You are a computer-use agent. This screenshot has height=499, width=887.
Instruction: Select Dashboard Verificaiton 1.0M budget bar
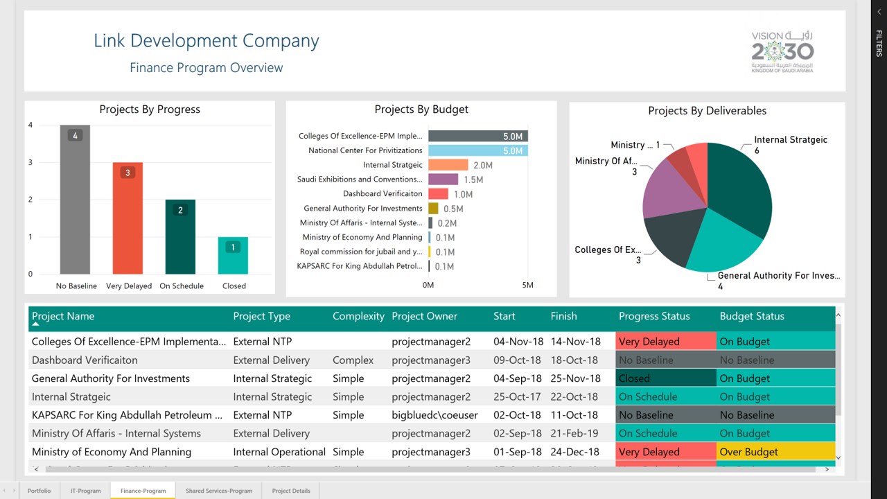pyautogui.click(x=438, y=194)
